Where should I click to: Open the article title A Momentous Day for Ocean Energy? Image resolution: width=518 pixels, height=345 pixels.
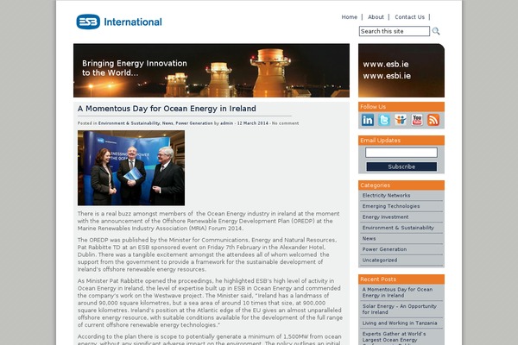pos(167,109)
